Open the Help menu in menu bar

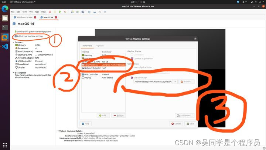pos(44,12)
